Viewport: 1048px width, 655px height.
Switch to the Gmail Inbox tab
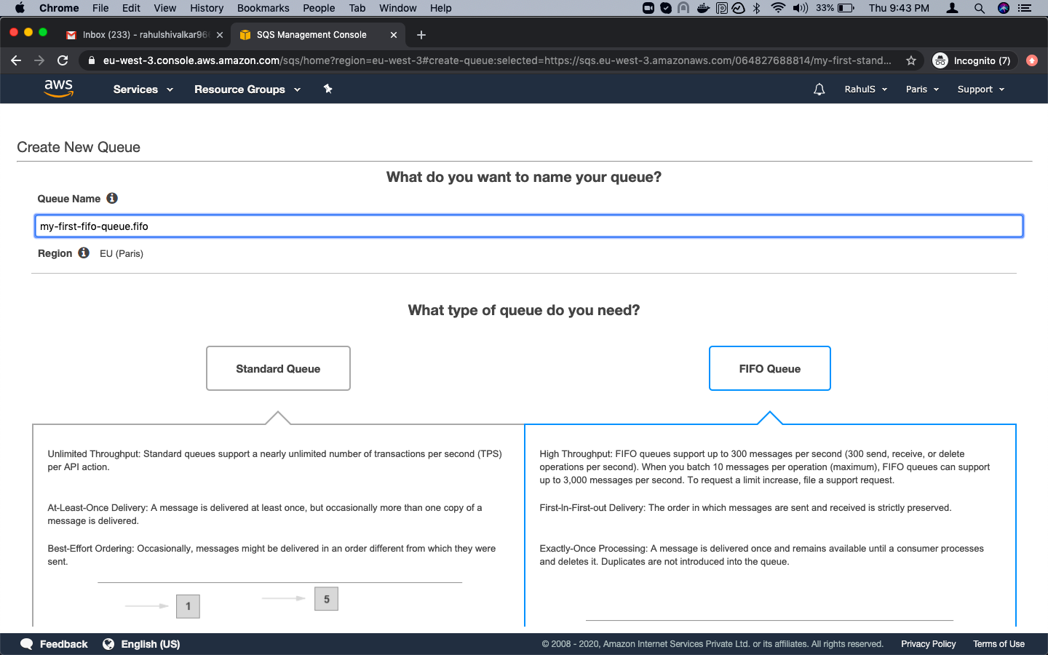coord(144,35)
